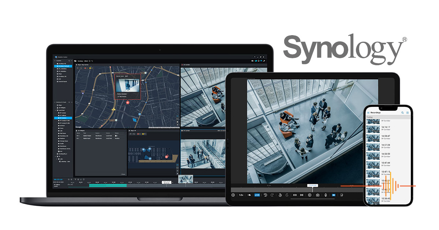Click the Monitor Center logo icon

coord(56,57)
